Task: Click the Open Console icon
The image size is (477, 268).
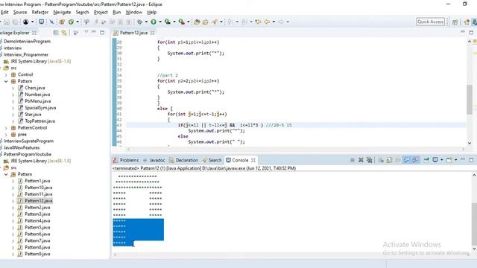Action: point(449,160)
